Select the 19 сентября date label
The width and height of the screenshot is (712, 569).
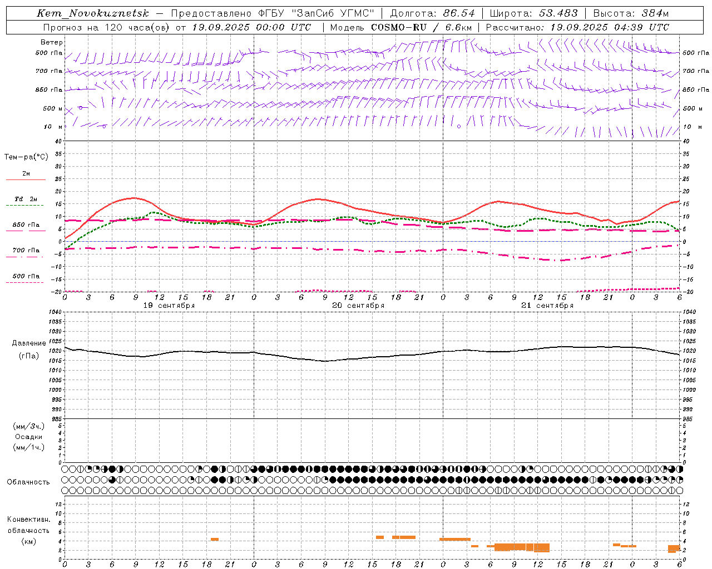click(169, 306)
